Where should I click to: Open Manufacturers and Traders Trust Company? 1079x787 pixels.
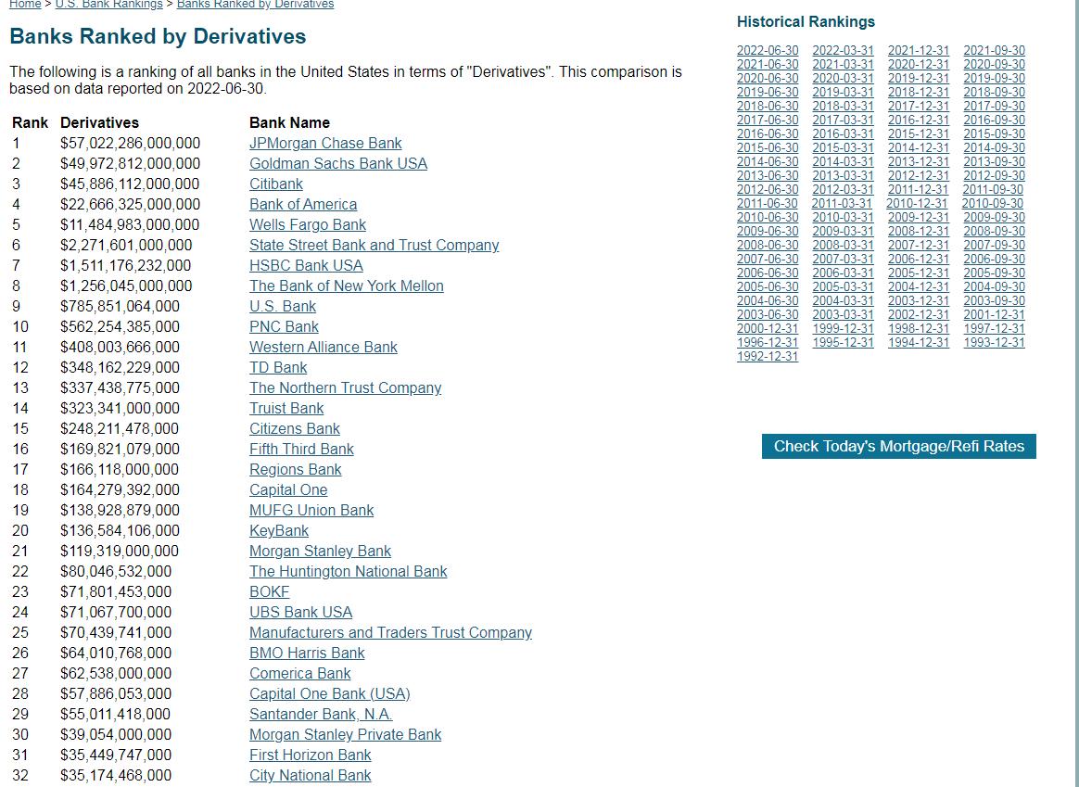point(390,632)
